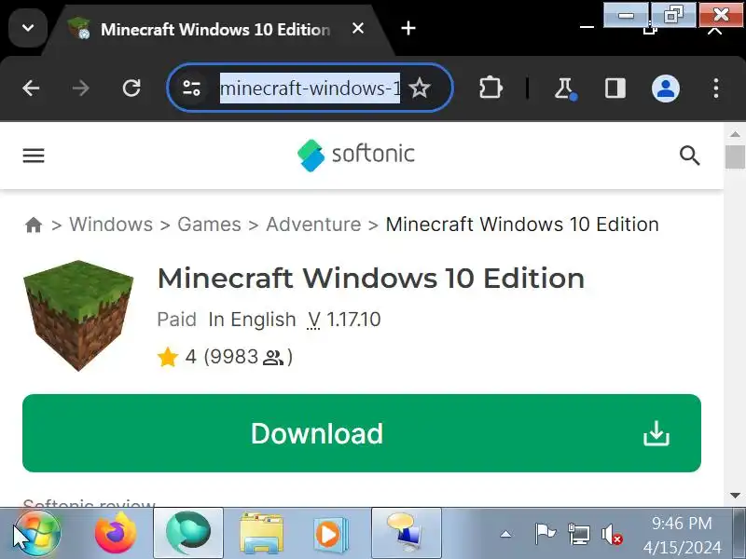View site information icon in address bar

(192, 88)
